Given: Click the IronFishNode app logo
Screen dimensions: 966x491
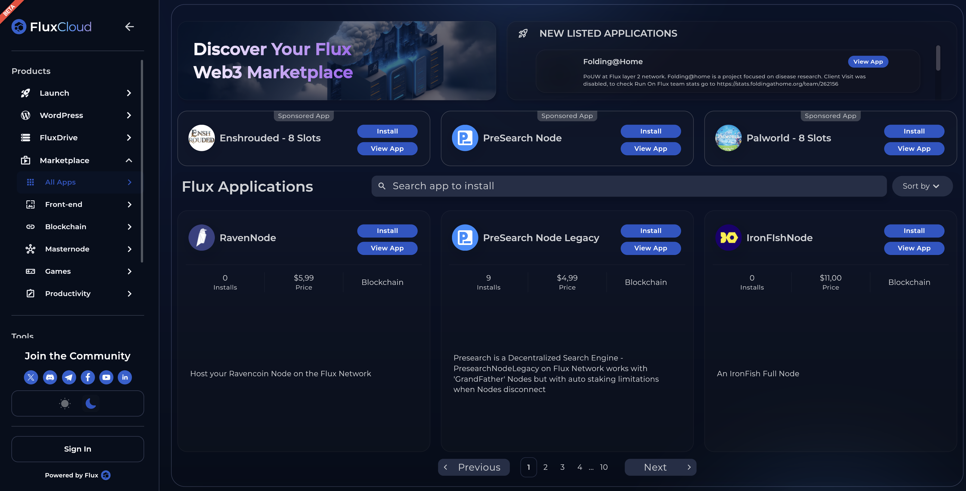Looking at the screenshot, I should (x=728, y=238).
